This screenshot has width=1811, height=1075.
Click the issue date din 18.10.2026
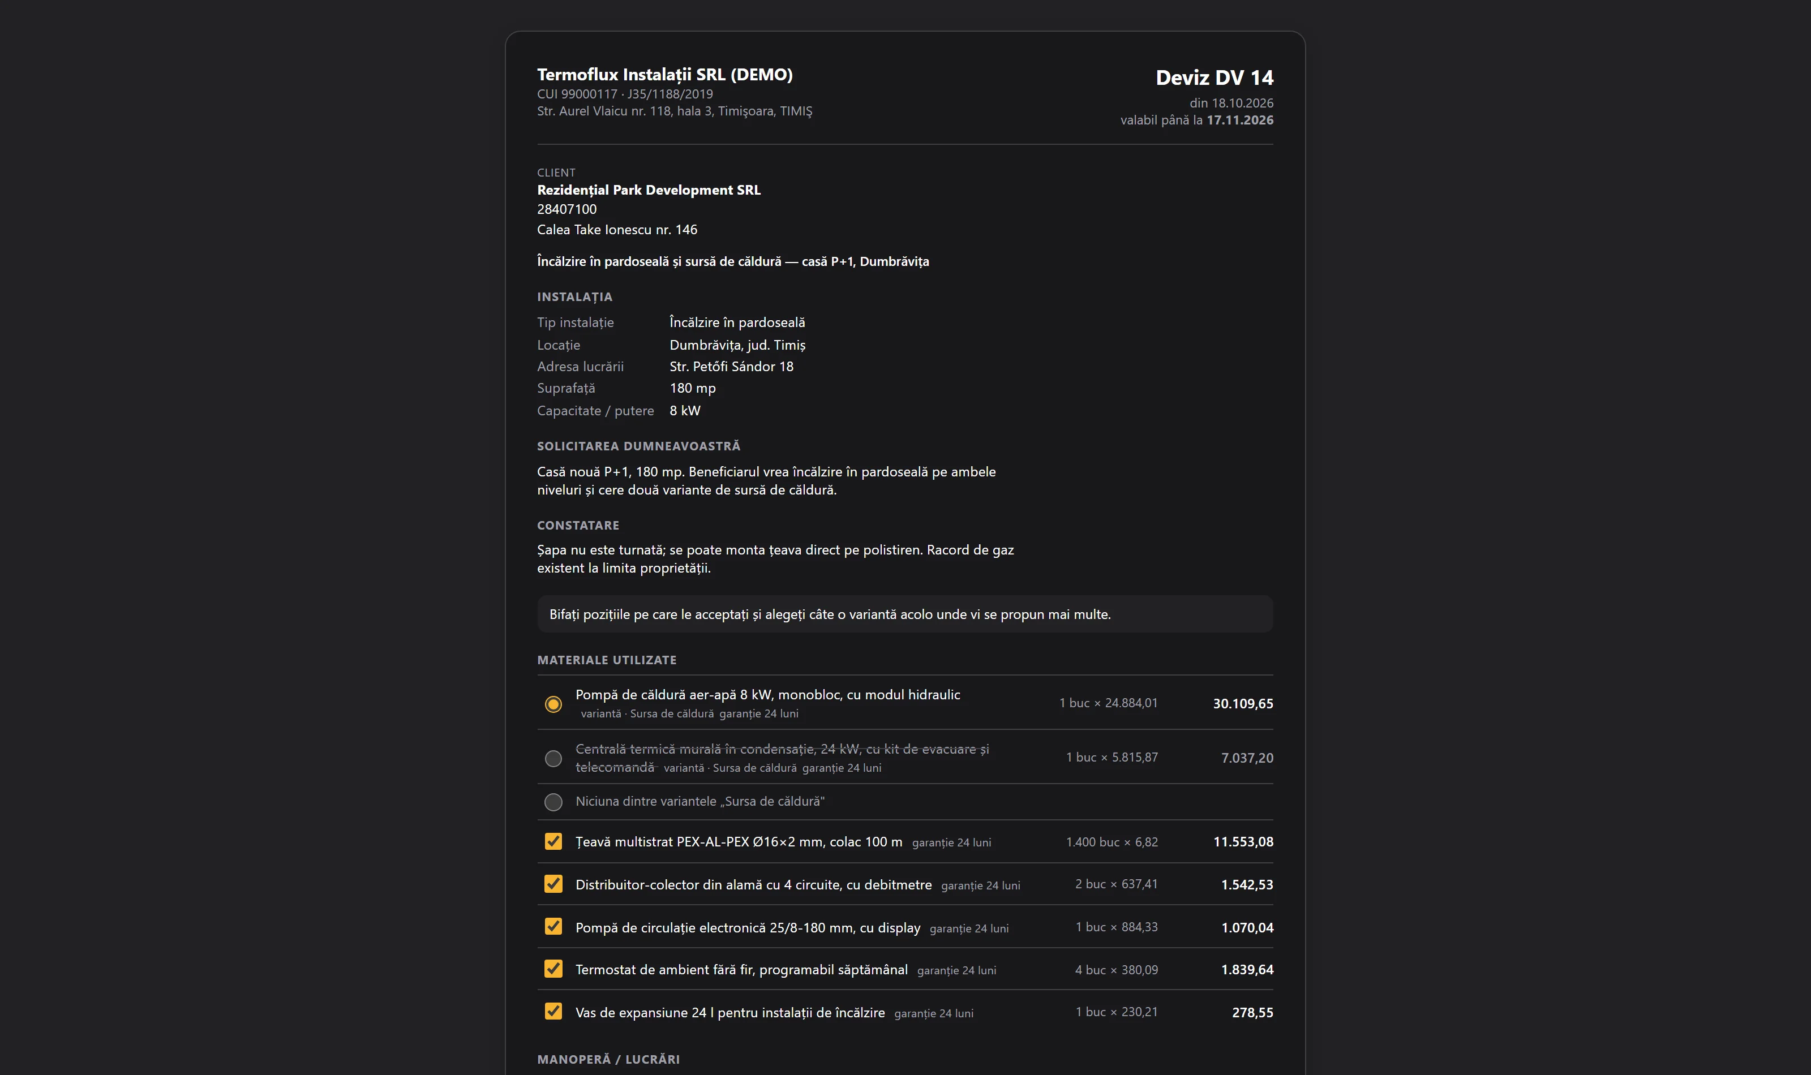coord(1231,103)
